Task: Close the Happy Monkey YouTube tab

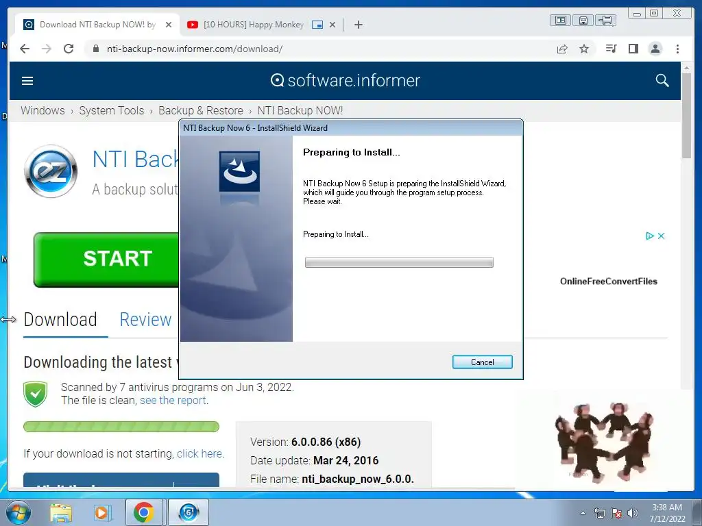Action: (332, 25)
